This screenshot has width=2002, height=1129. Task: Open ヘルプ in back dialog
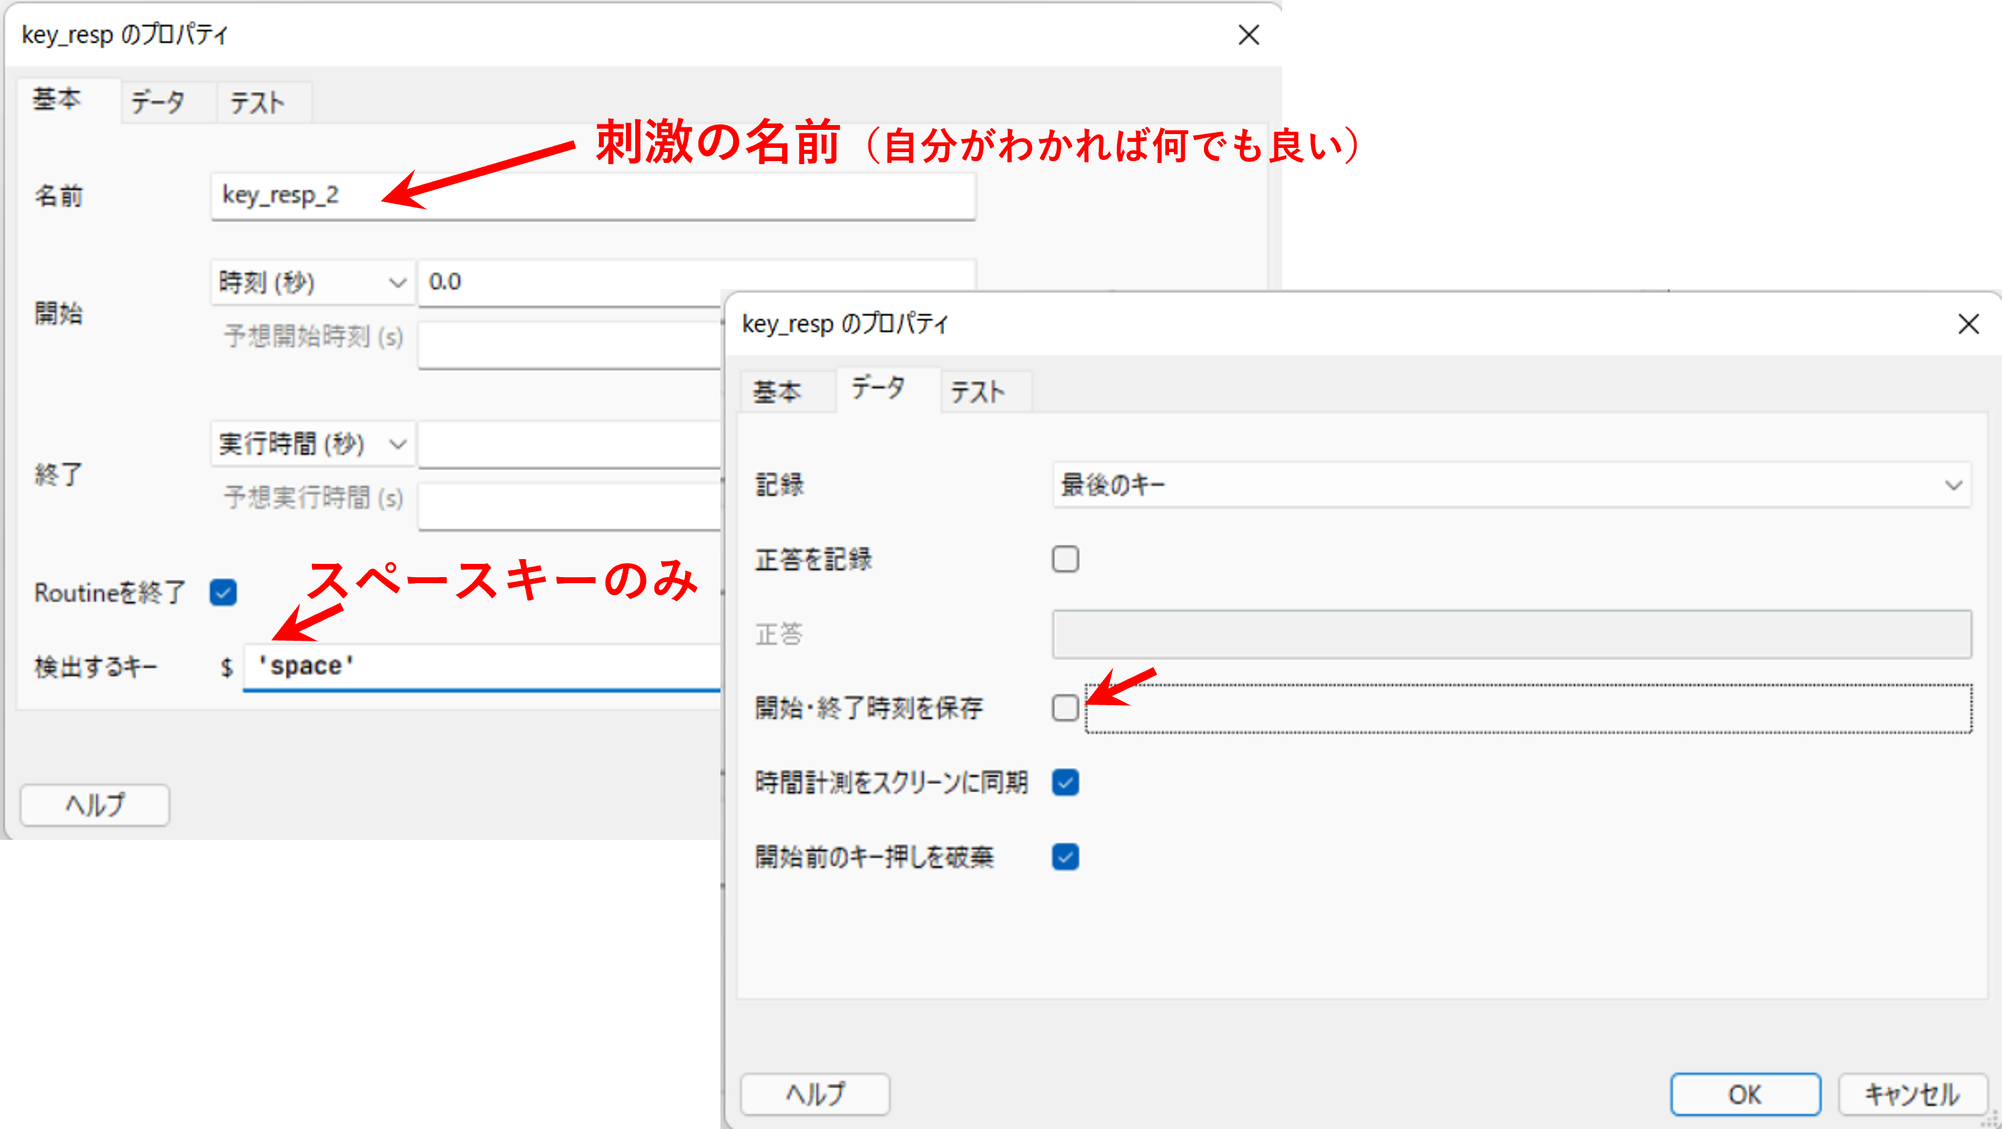click(95, 805)
